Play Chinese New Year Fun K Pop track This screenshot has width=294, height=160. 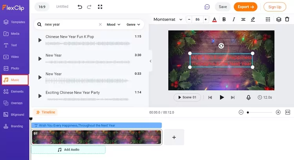(x=40, y=40)
